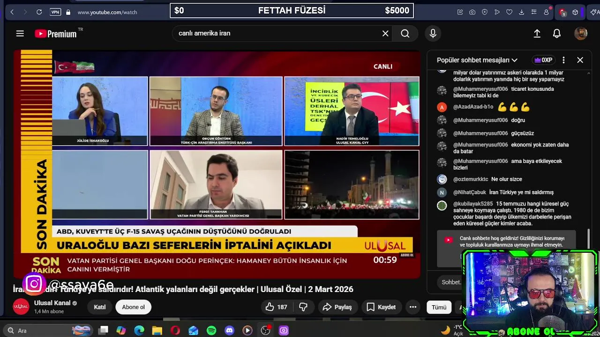The image size is (600, 337).
Task: Open the red extension with badge 1
Action: pyautogui.click(x=562, y=12)
